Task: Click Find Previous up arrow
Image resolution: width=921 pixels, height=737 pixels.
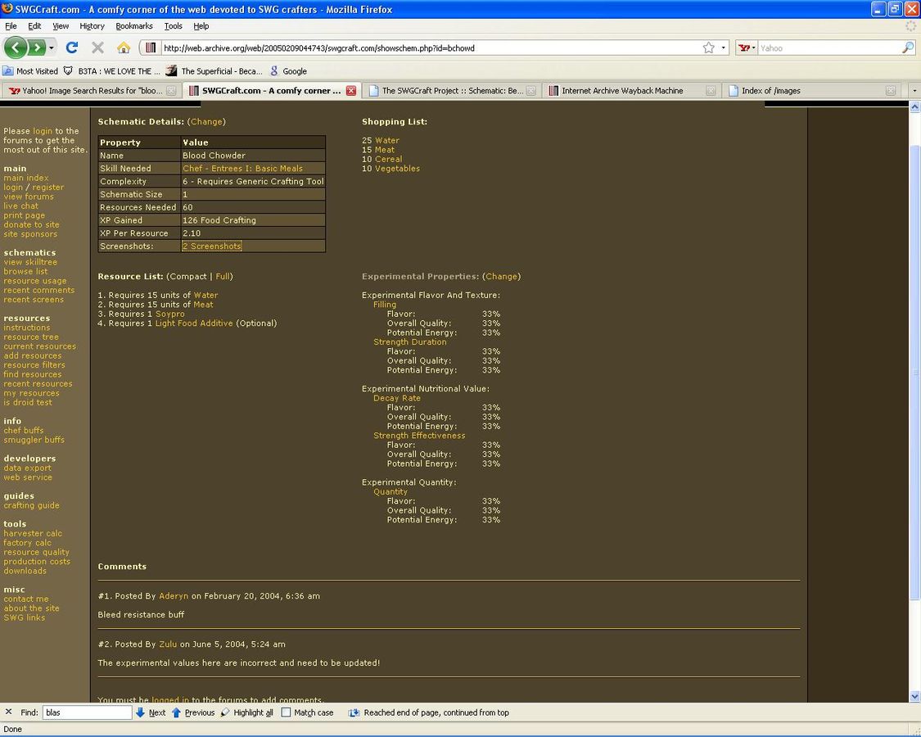Action: [177, 712]
